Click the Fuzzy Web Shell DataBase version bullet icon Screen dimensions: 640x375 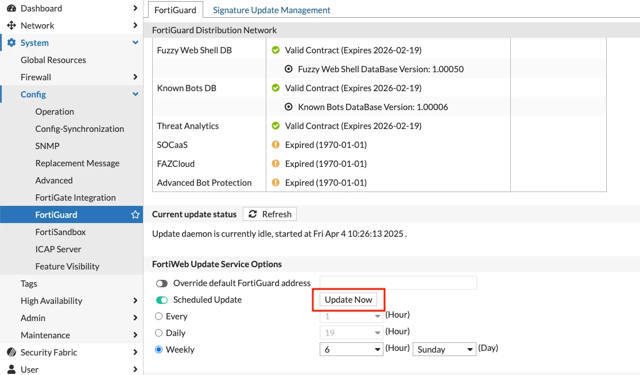(289, 69)
